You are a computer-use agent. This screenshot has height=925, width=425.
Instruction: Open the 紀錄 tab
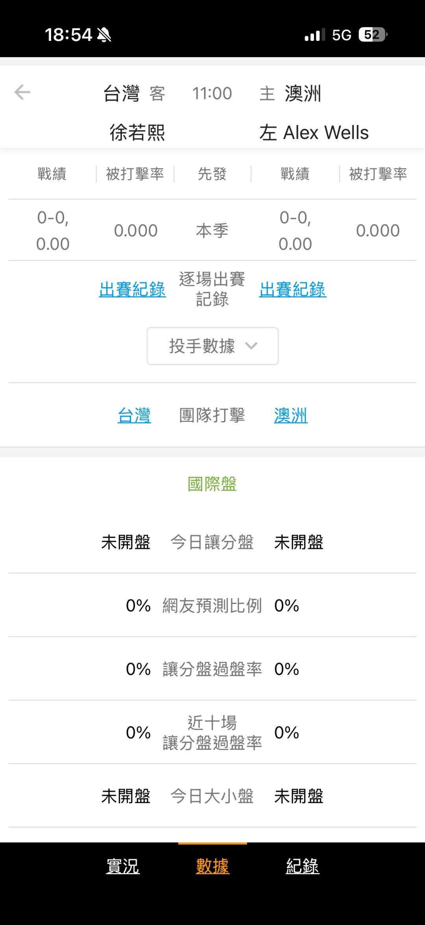click(302, 866)
